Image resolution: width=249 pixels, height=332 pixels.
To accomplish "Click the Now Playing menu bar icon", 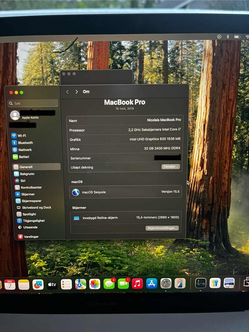I will (219, 37).
